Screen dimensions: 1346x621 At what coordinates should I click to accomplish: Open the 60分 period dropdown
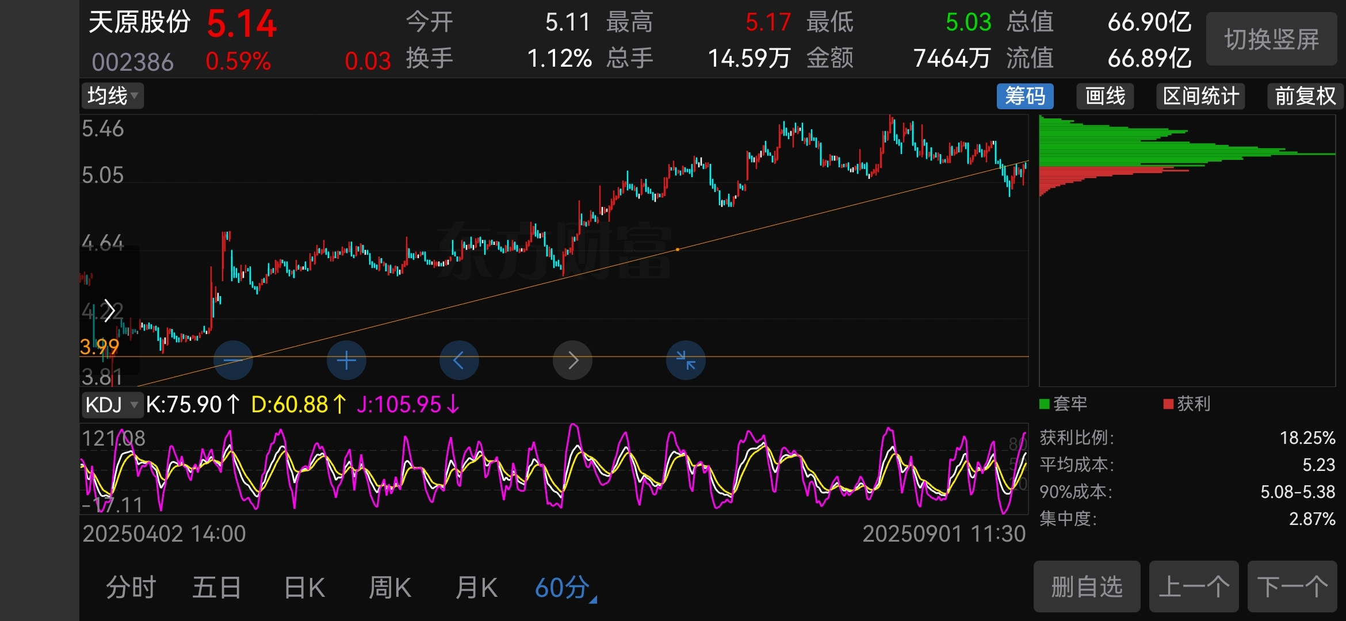pyautogui.click(x=566, y=588)
